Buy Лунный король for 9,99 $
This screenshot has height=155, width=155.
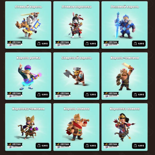(42, 44)
